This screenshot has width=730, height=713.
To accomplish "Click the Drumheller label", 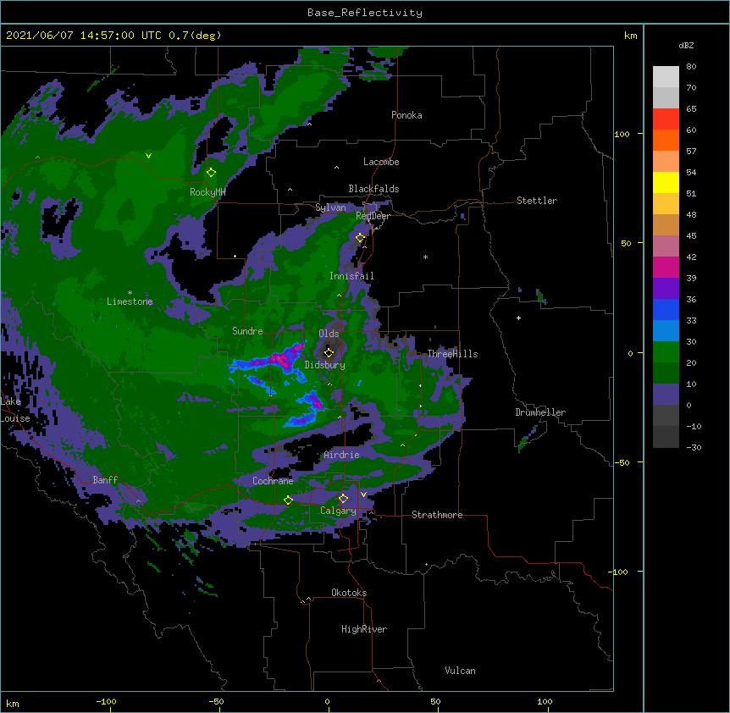I will click(540, 412).
